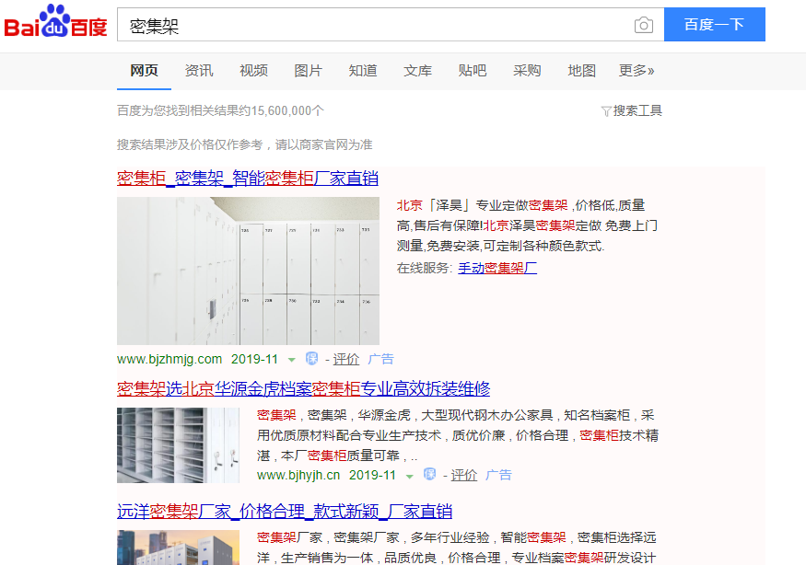Open result 密集柜_密集架_智能密集柜厂家直销
The width and height of the screenshot is (806, 565).
click(x=248, y=179)
